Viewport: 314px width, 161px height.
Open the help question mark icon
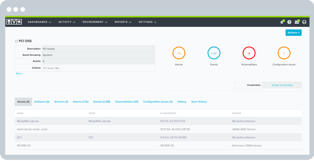(x=289, y=22)
